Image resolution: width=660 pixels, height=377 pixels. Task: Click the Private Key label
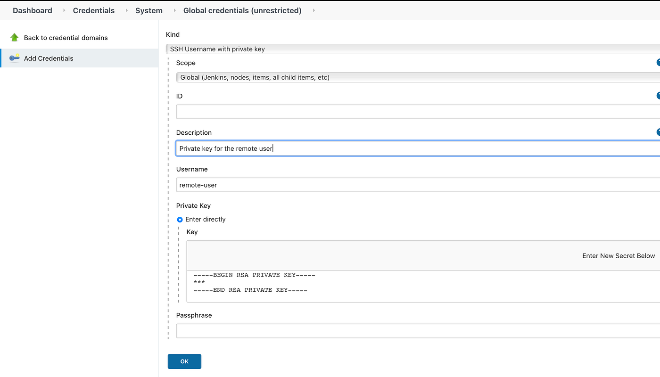(x=193, y=205)
